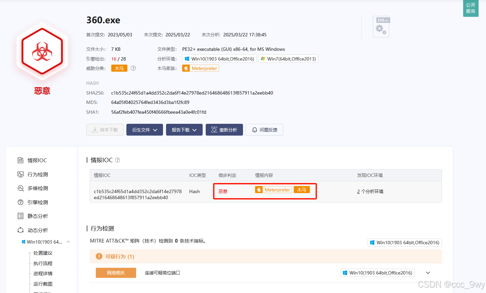The image size is (486, 293).
Task: Go to 动态分析 section in sidebar
Action: (x=38, y=230)
